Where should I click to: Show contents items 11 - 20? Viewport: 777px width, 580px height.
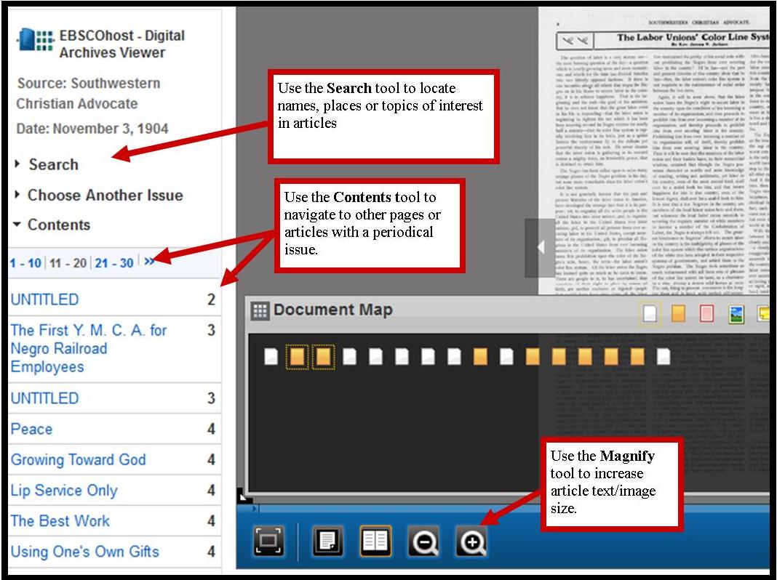tap(68, 263)
